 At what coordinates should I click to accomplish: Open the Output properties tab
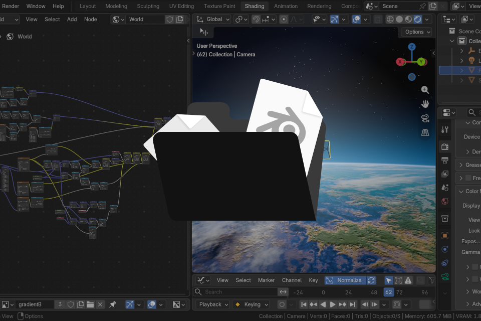tap(445, 160)
